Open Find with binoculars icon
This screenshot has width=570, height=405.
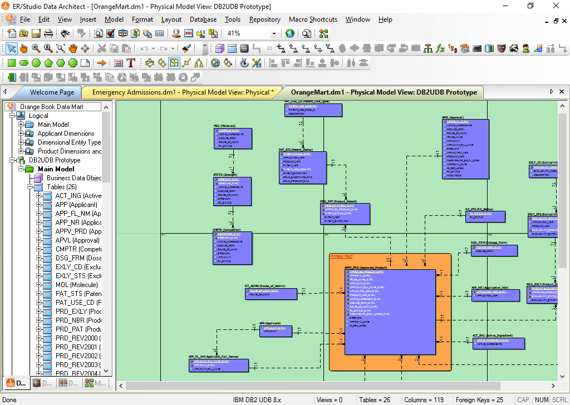click(x=65, y=33)
